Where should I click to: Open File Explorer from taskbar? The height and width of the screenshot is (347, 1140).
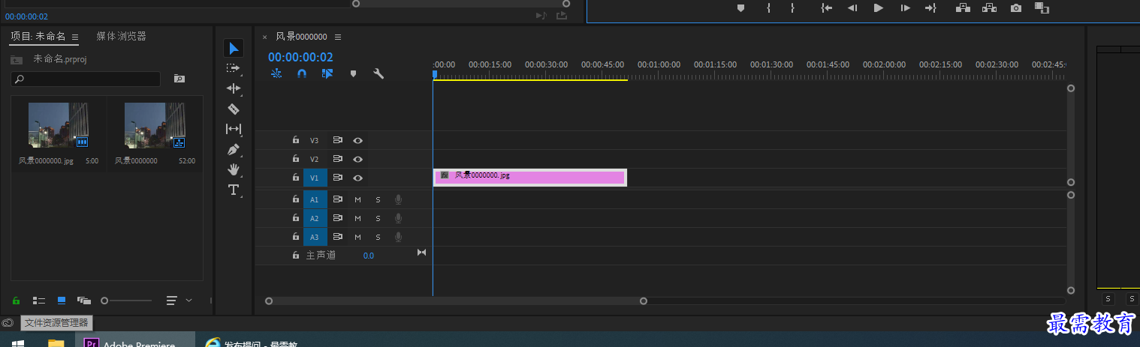click(x=56, y=343)
